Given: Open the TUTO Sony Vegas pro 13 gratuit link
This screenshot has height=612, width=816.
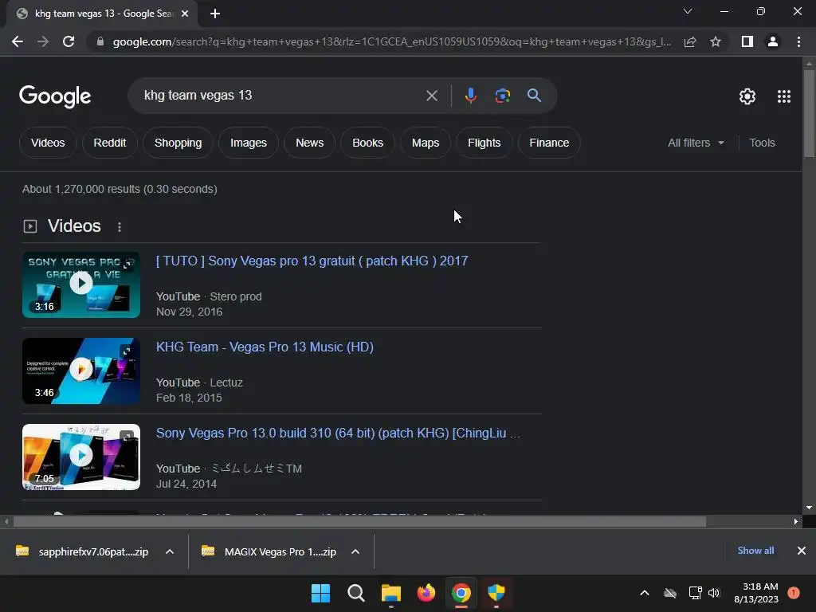Looking at the screenshot, I should pos(312,261).
